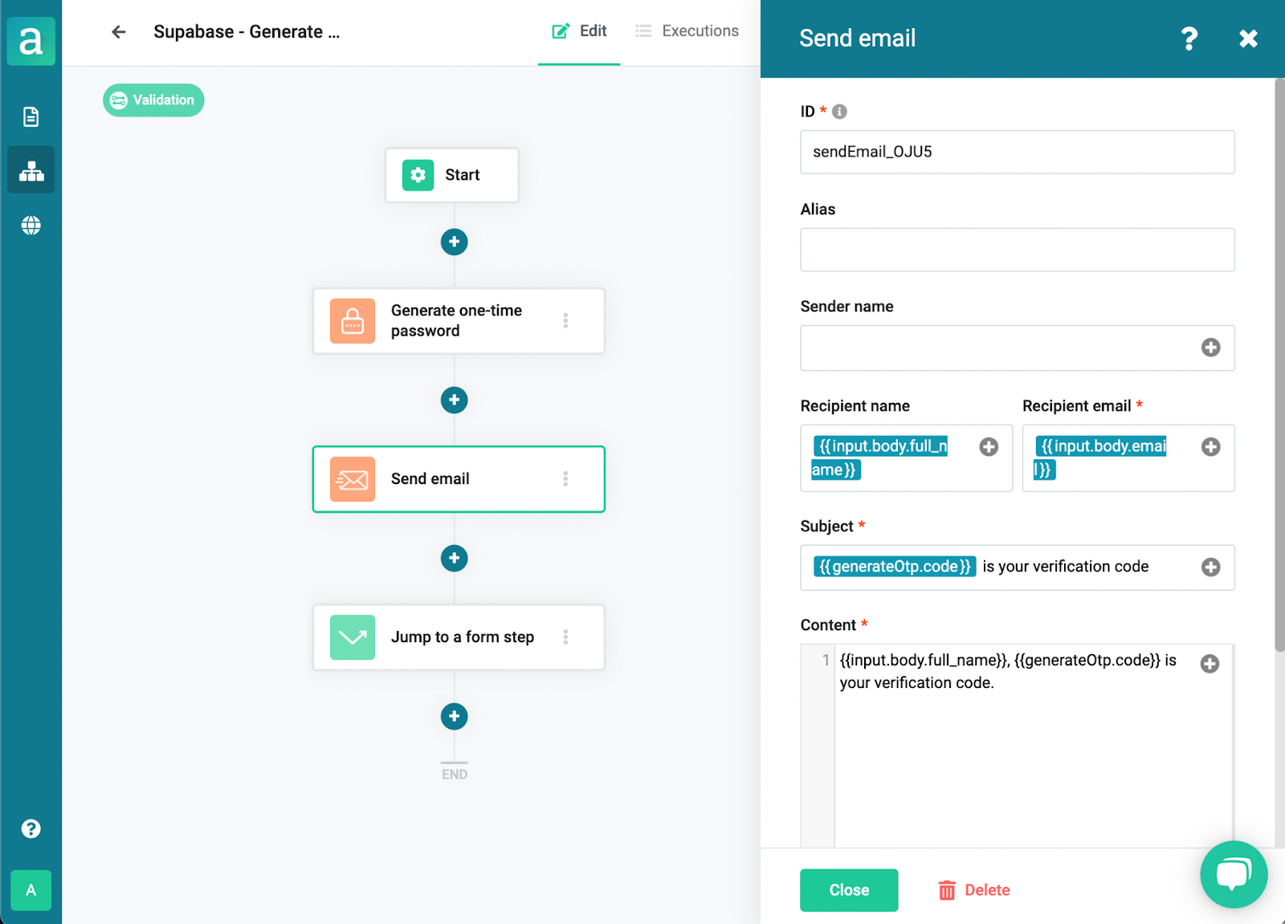Select the Jump to a form step node
The image size is (1285, 924).
(x=458, y=637)
